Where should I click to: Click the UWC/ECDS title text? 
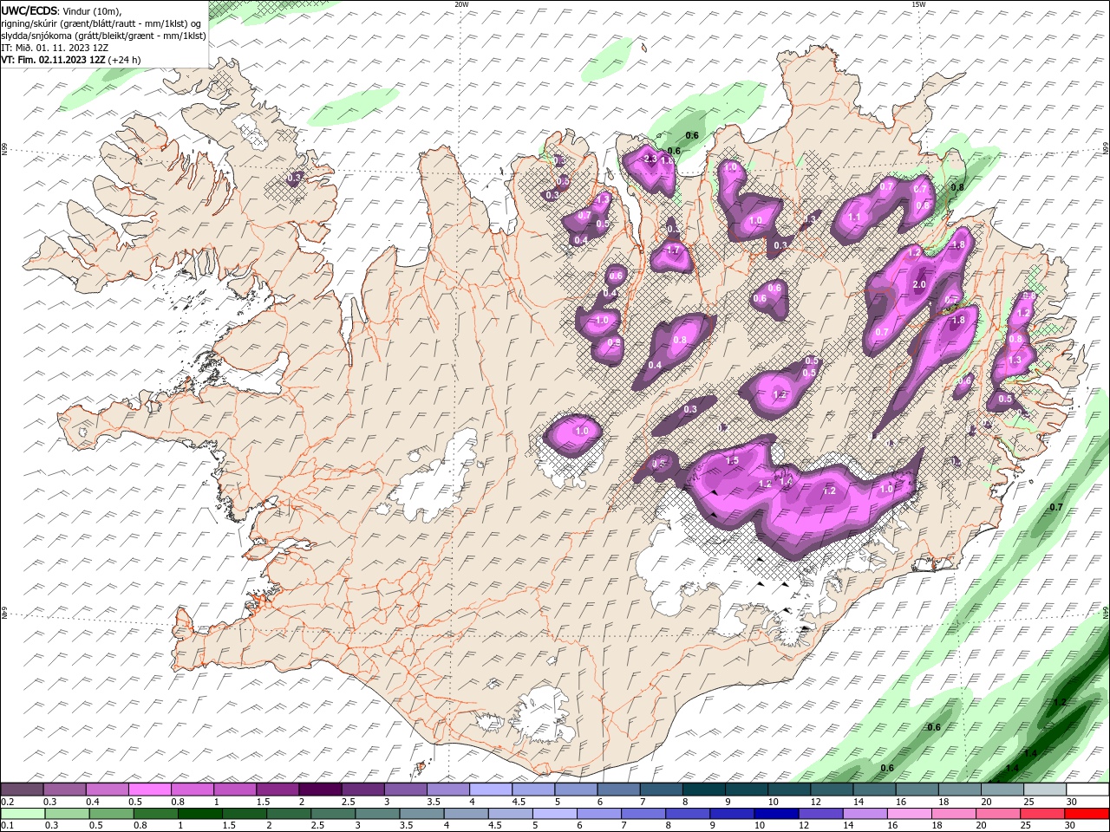pyautogui.click(x=29, y=10)
